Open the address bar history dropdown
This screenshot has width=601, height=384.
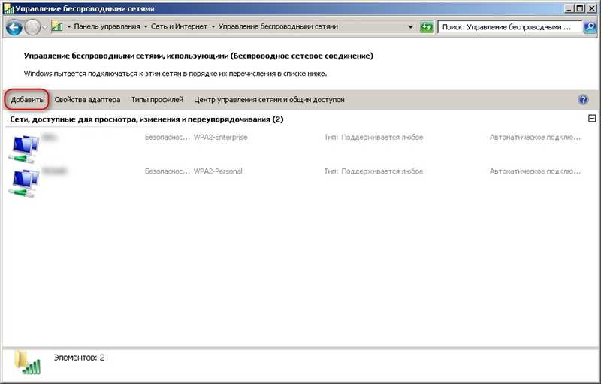pyautogui.click(x=410, y=27)
